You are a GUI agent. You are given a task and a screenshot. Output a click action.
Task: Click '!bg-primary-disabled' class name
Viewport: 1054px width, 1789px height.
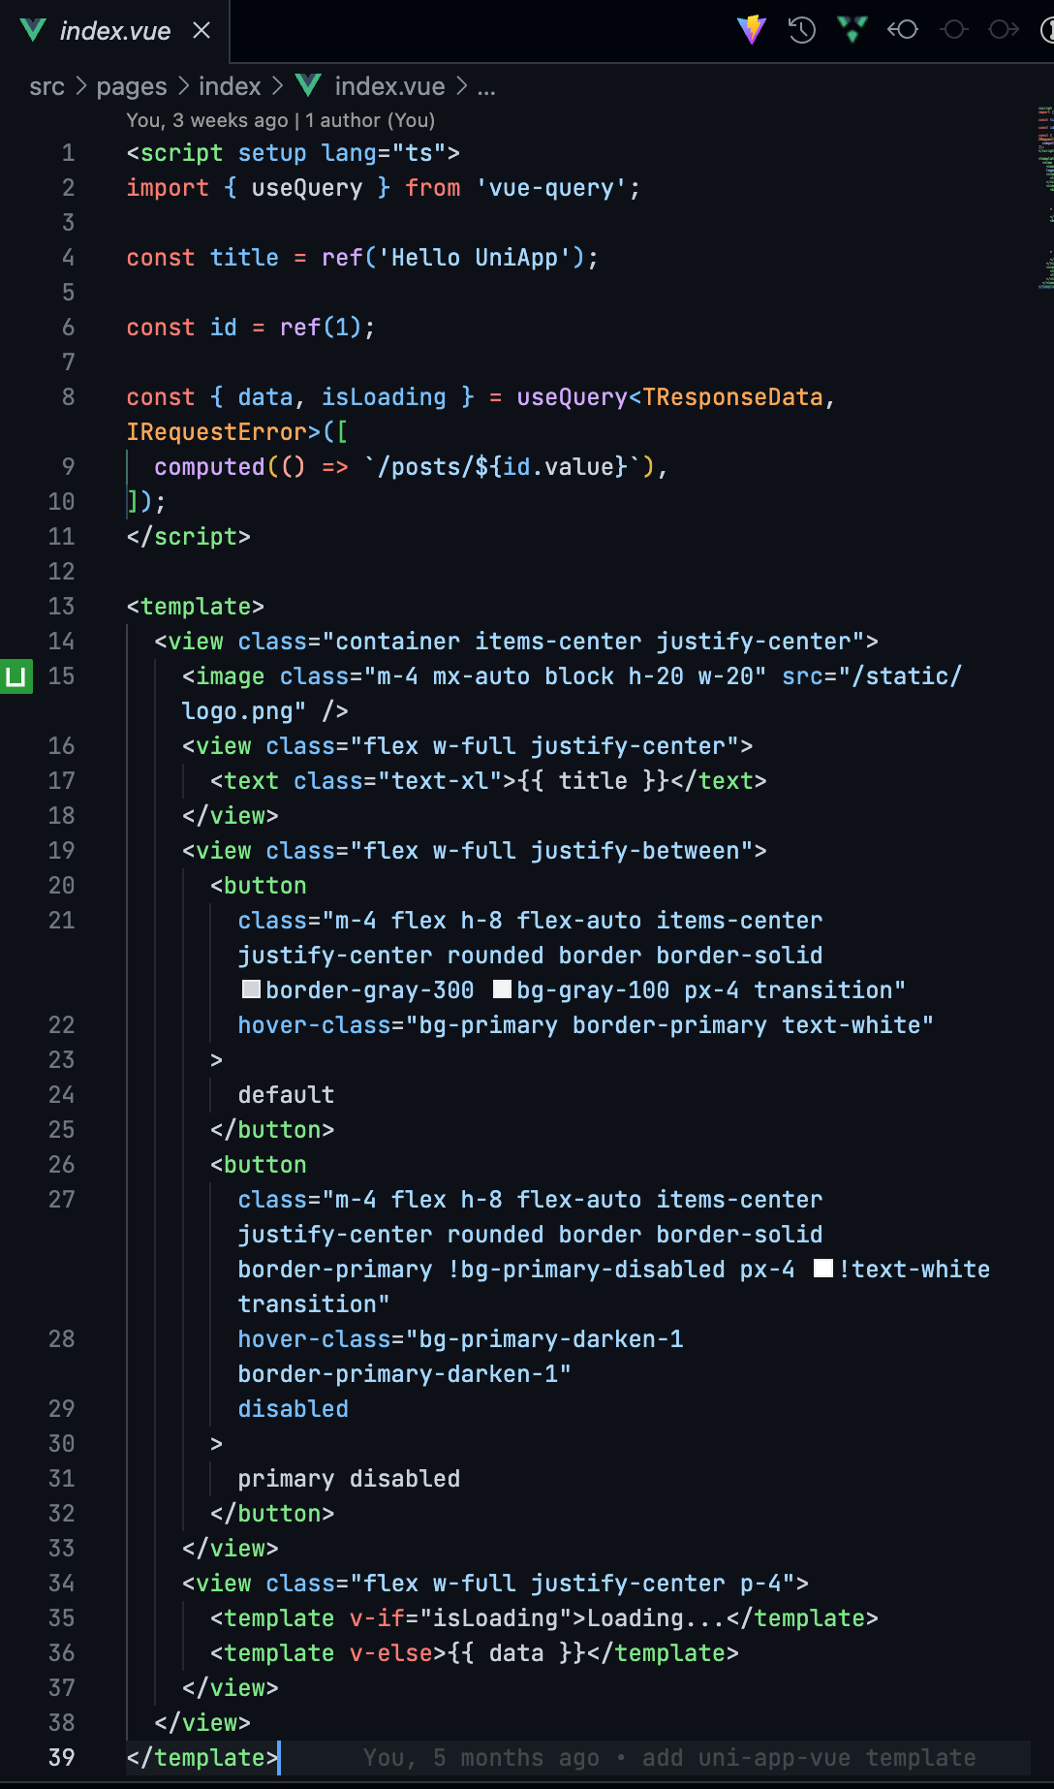point(586,1270)
